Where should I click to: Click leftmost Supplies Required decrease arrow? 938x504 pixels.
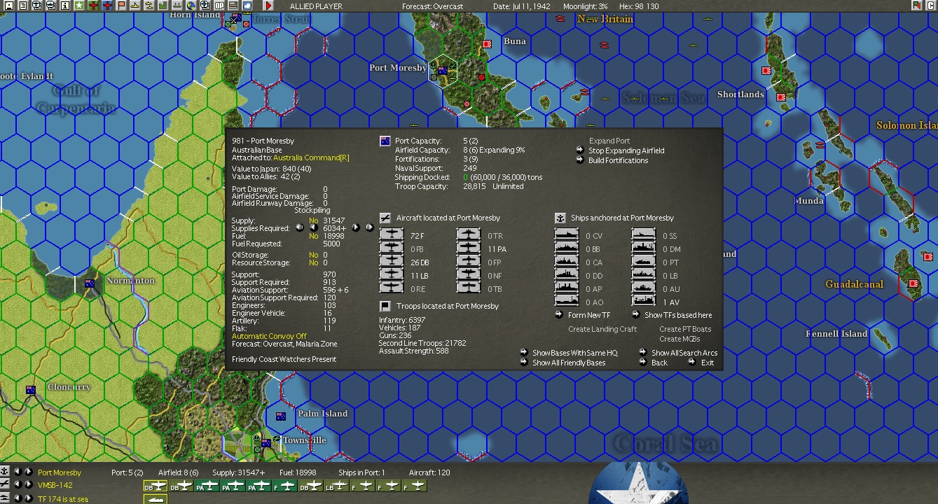[299, 227]
